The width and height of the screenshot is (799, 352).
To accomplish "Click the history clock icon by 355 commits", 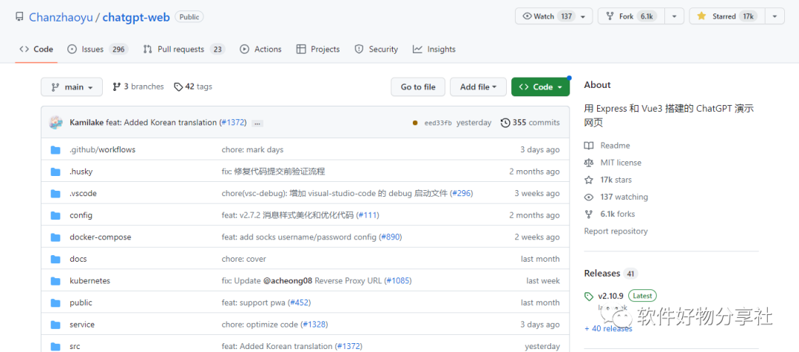I will point(505,123).
